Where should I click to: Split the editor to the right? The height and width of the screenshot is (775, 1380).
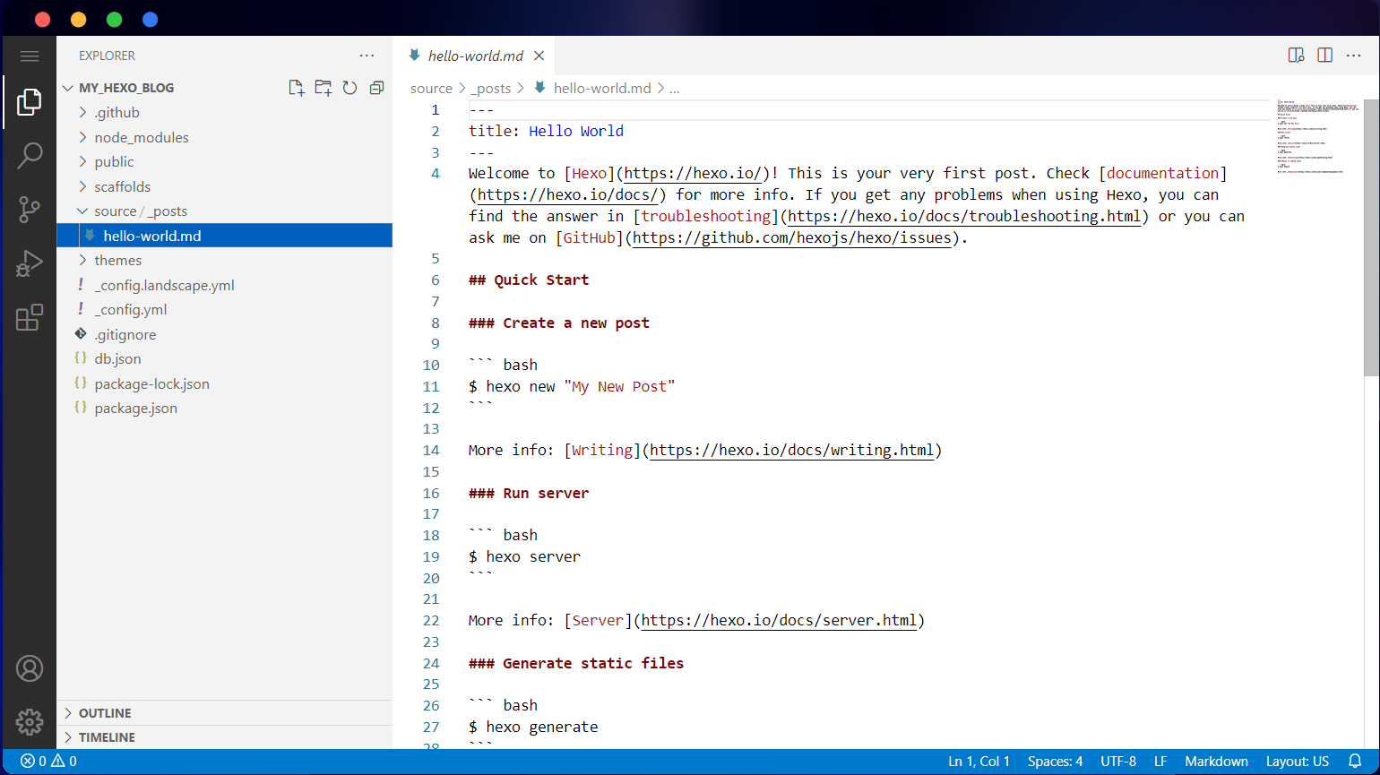1324,56
